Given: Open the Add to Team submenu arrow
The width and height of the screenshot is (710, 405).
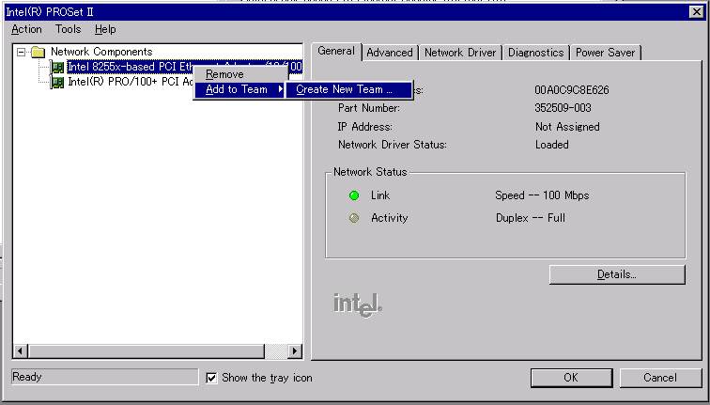Looking at the screenshot, I should (281, 89).
